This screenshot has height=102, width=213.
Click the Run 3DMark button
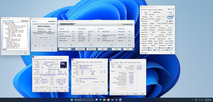(65, 49)
